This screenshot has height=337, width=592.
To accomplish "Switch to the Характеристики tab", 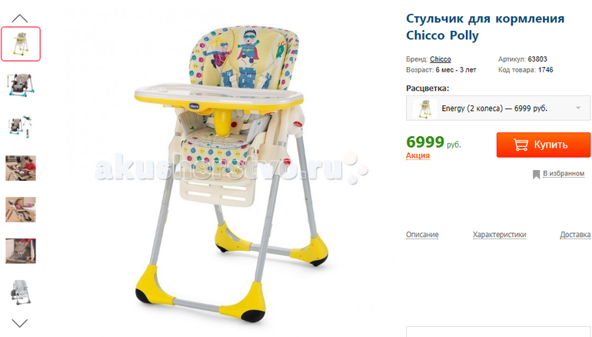I will click(499, 235).
